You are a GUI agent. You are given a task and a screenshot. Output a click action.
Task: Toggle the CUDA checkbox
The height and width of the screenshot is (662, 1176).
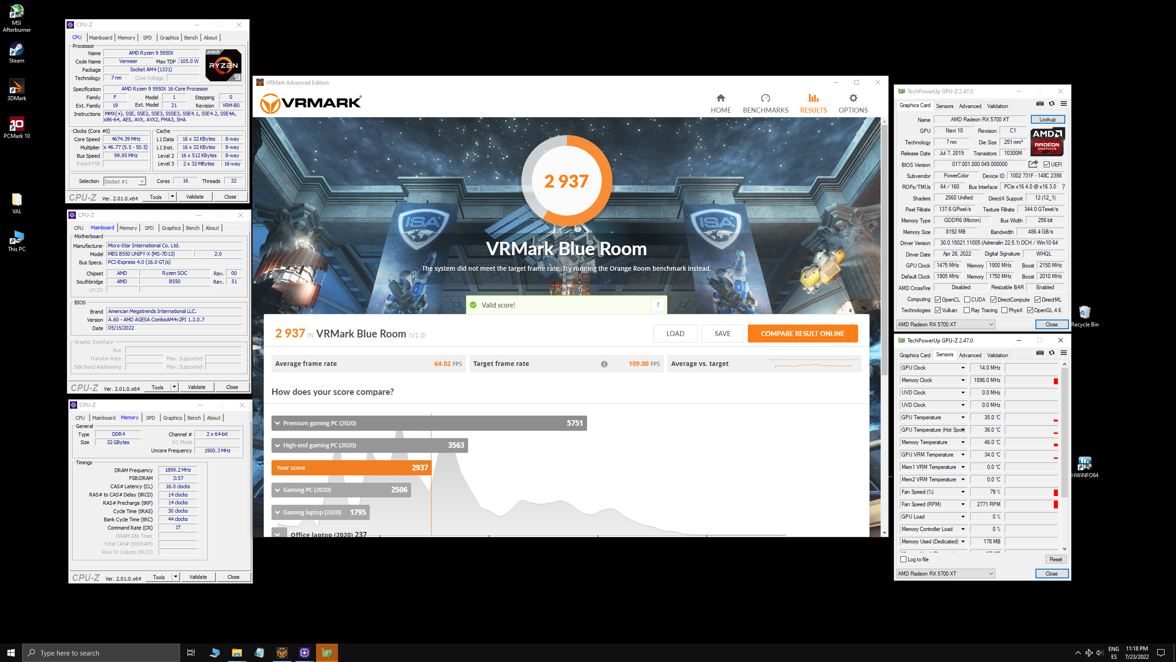(967, 300)
